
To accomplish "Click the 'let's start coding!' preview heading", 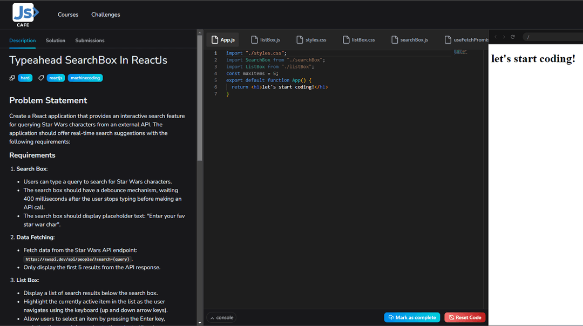I will tap(533, 59).
